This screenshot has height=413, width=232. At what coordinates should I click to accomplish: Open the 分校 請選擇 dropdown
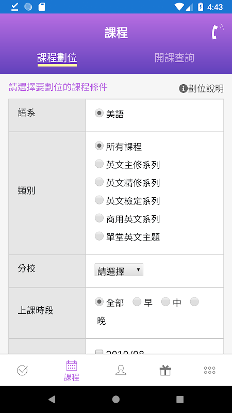coord(119,270)
